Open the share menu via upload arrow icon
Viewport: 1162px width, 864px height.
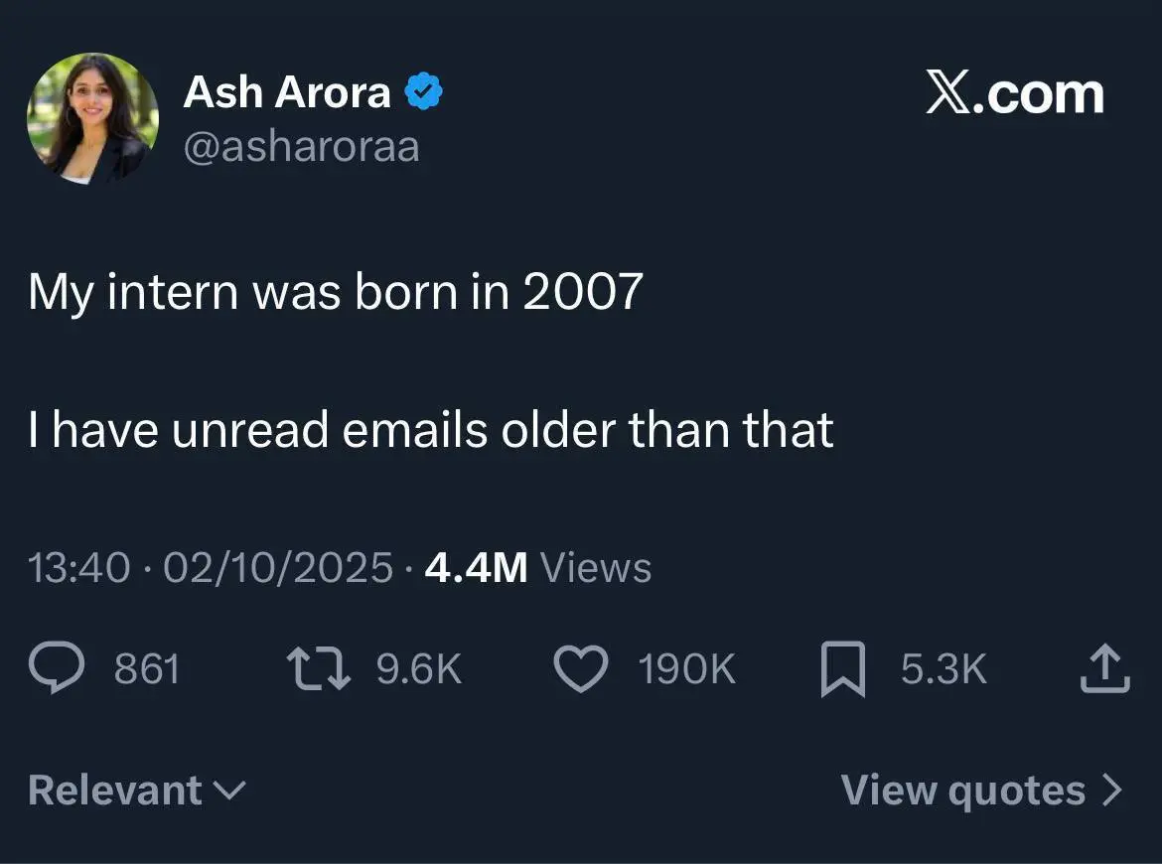click(1104, 668)
